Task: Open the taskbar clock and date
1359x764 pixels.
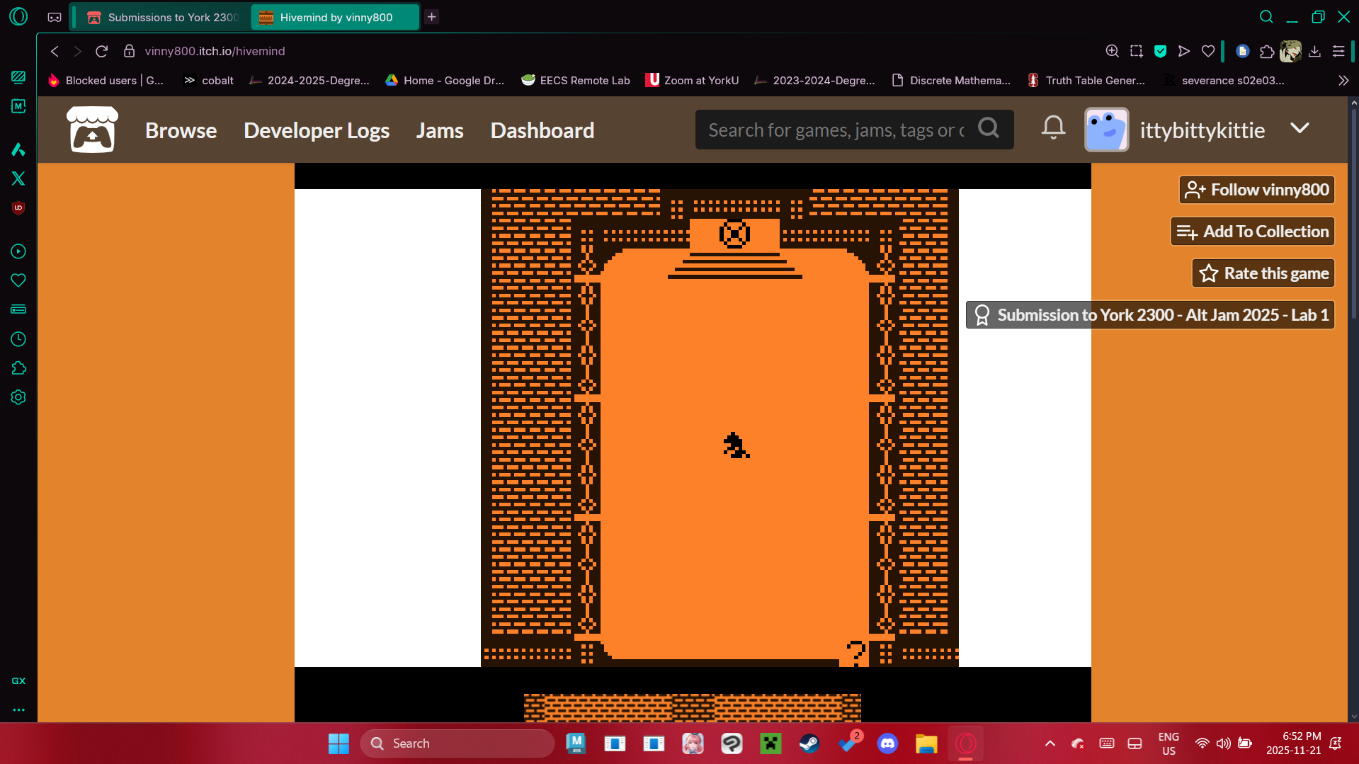Action: pyautogui.click(x=1293, y=743)
